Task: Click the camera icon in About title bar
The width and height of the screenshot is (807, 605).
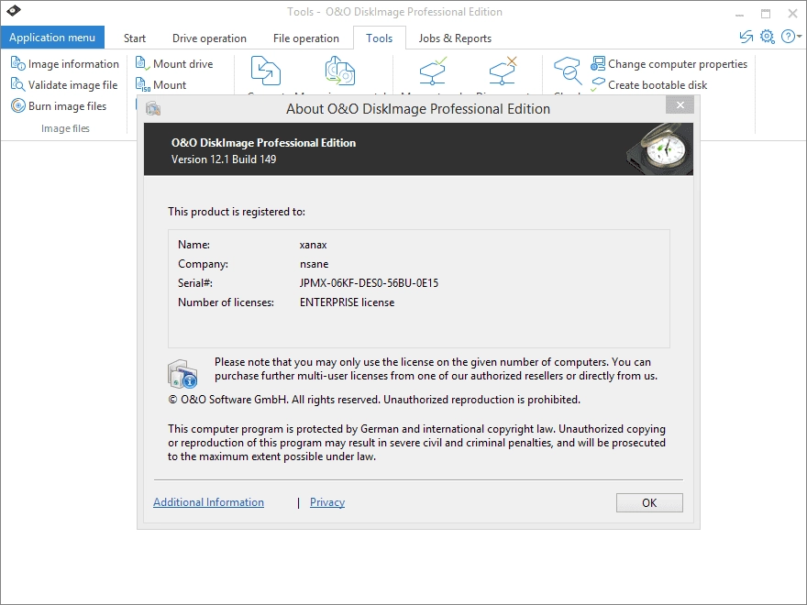Action: click(153, 108)
